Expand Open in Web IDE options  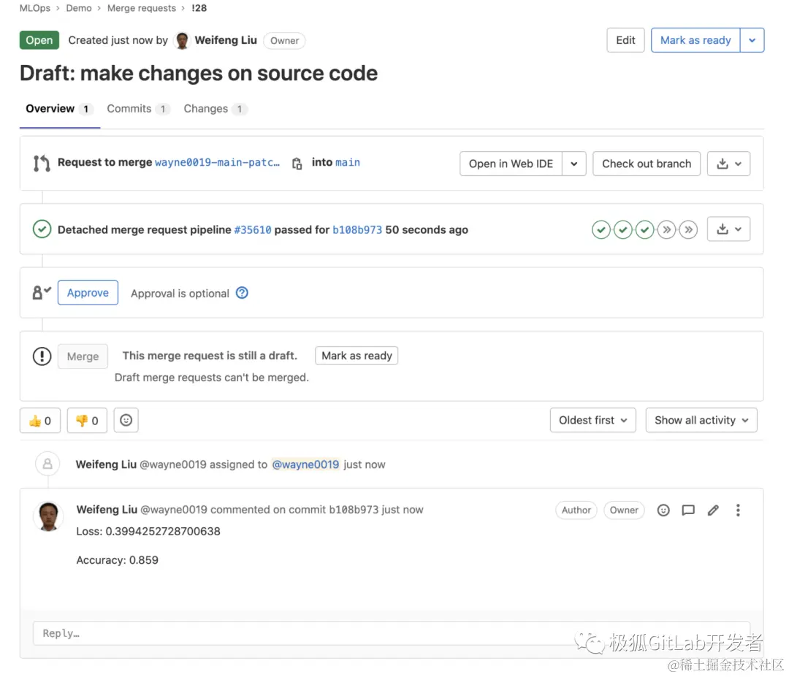[x=574, y=164]
